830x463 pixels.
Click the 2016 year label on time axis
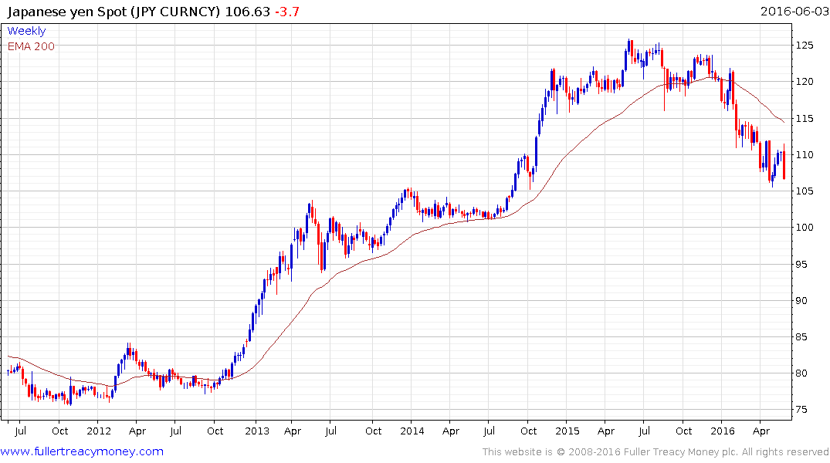pyautogui.click(x=723, y=431)
